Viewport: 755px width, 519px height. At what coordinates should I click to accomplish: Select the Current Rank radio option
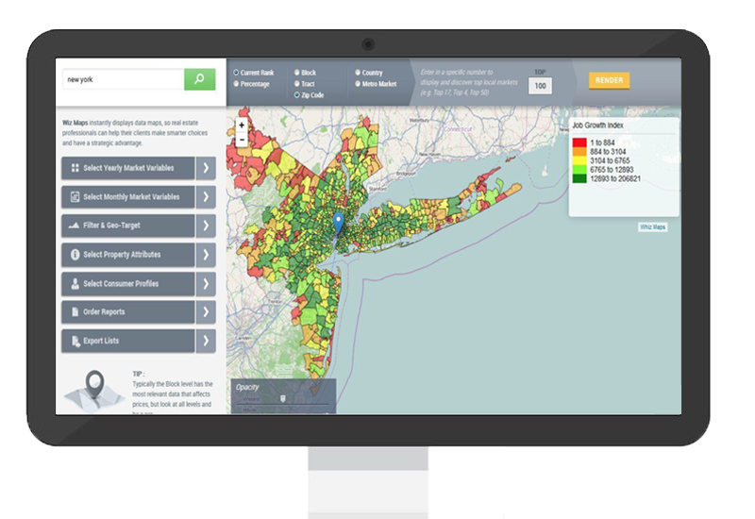coord(236,73)
